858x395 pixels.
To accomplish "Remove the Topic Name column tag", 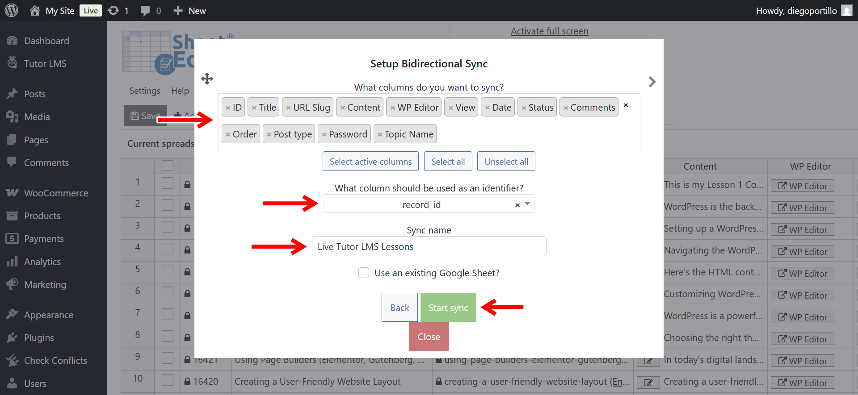I will (x=380, y=135).
